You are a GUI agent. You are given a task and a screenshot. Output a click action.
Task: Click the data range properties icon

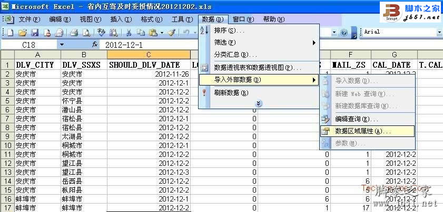326,131
